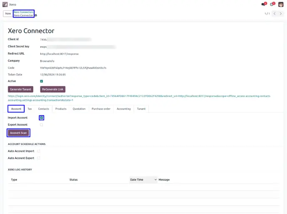Screen dimensions: 287x214
Task: Sort log by Date Time dropdown arrow
Action: point(156,180)
